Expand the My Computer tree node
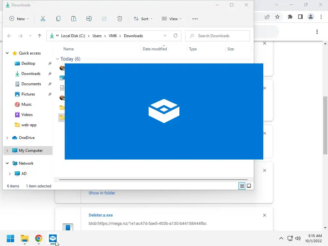The image size is (328, 246). click(7, 151)
